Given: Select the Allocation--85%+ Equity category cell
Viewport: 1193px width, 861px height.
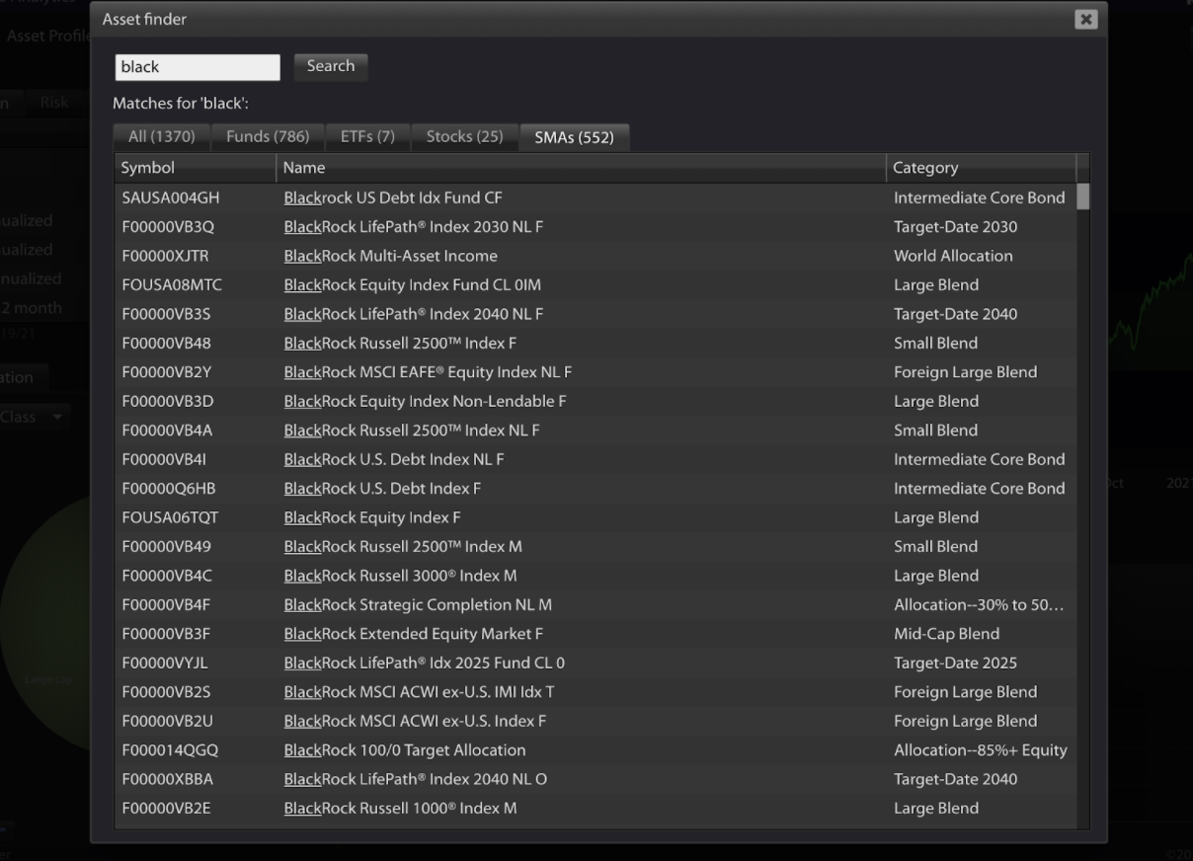Looking at the screenshot, I should [981, 750].
